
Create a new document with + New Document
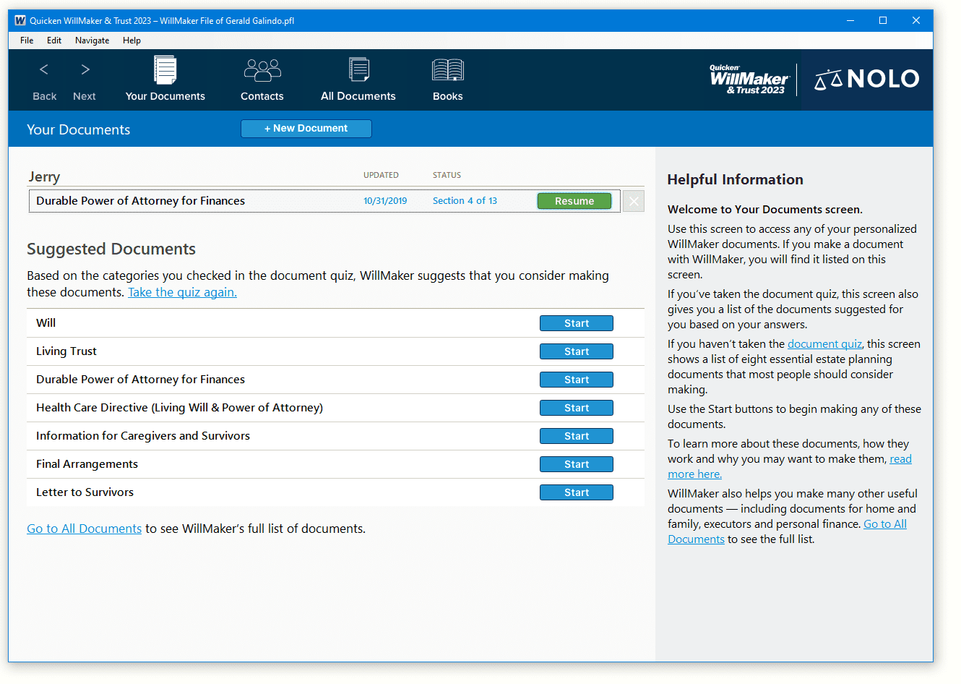pos(306,128)
